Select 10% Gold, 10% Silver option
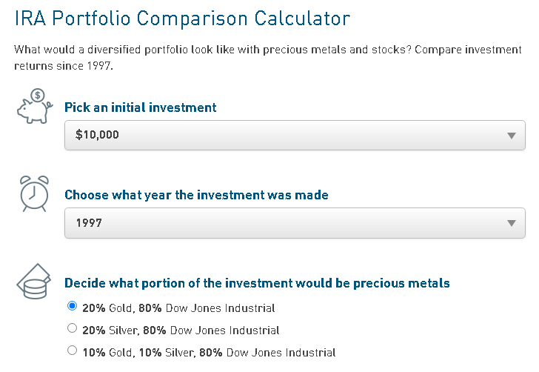Viewport: 539px width, 372px height. [72, 351]
